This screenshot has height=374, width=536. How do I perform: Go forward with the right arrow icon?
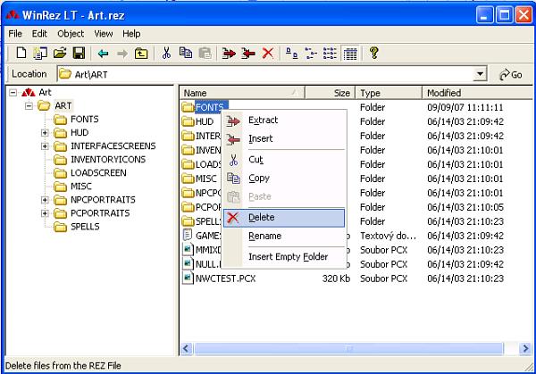[122, 54]
